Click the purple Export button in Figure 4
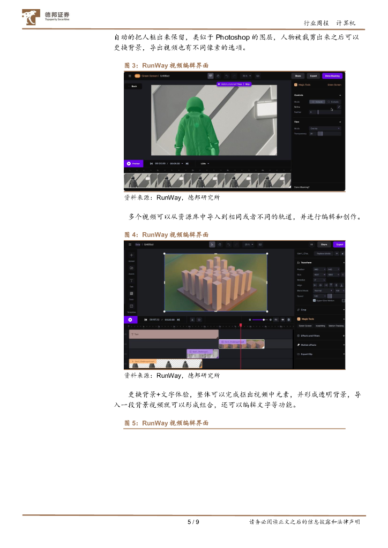This screenshot has width=388, height=548. click(x=339, y=245)
